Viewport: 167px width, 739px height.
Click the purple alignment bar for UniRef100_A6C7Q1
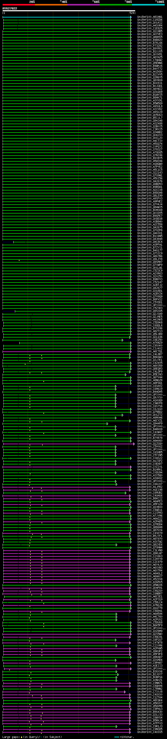click(x=67, y=352)
